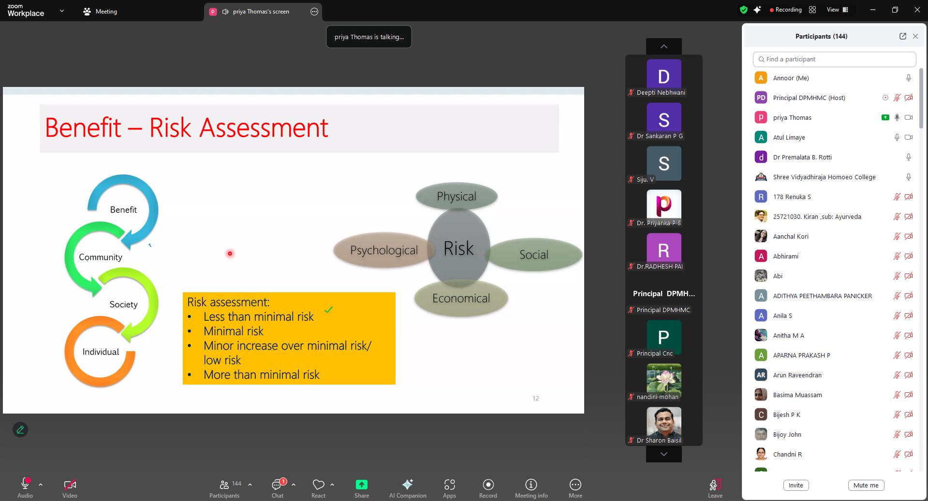Open the Chat panel icon

277,485
